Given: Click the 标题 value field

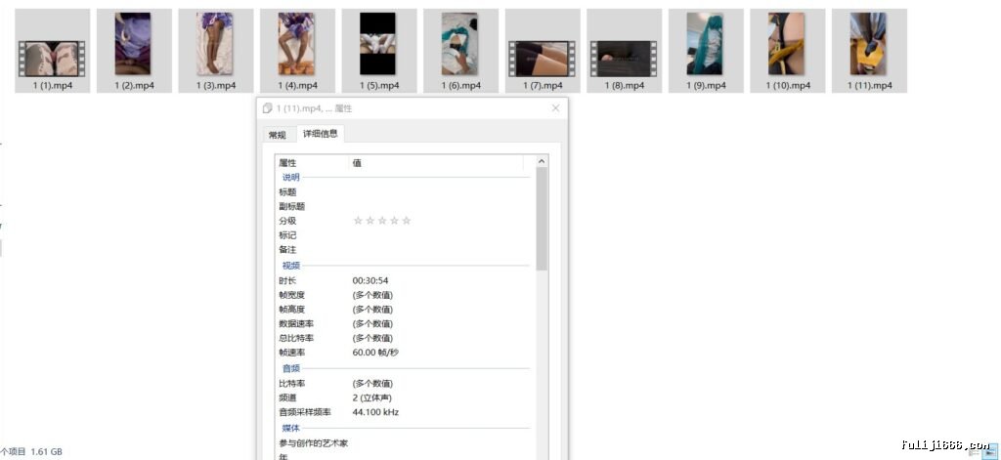Looking at the screenshot, I should pyautogui.click(x=439, y=192).
